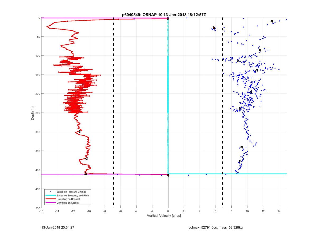Click the right dashed vertical line
Screen dimensions: 317x234
click(x=222, y=113)
